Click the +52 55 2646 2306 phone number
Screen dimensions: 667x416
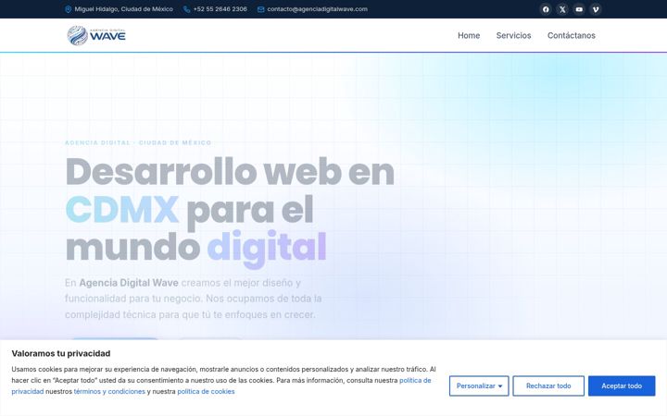[220, 9]
